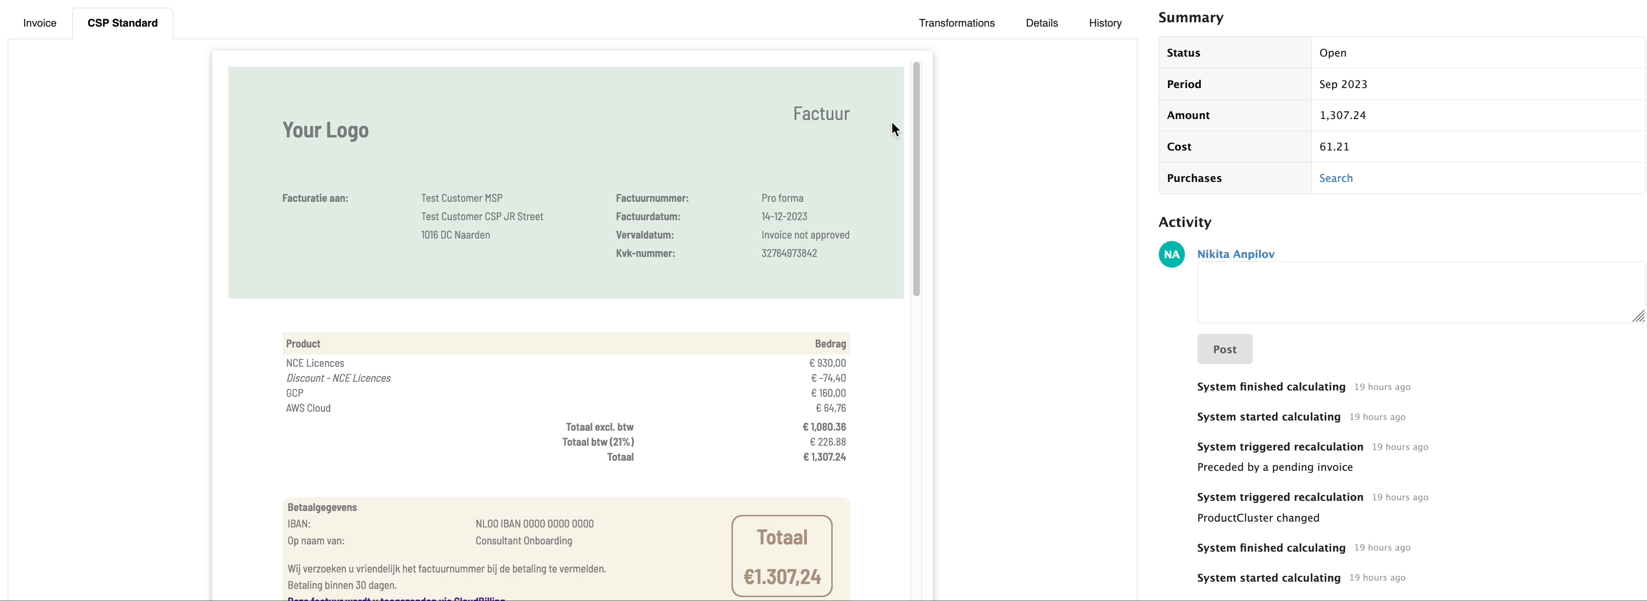
Task: Open the Transformations view
Action: (957, 22)
